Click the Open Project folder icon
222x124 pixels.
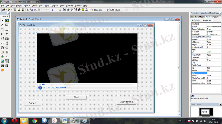click(19, 10)
